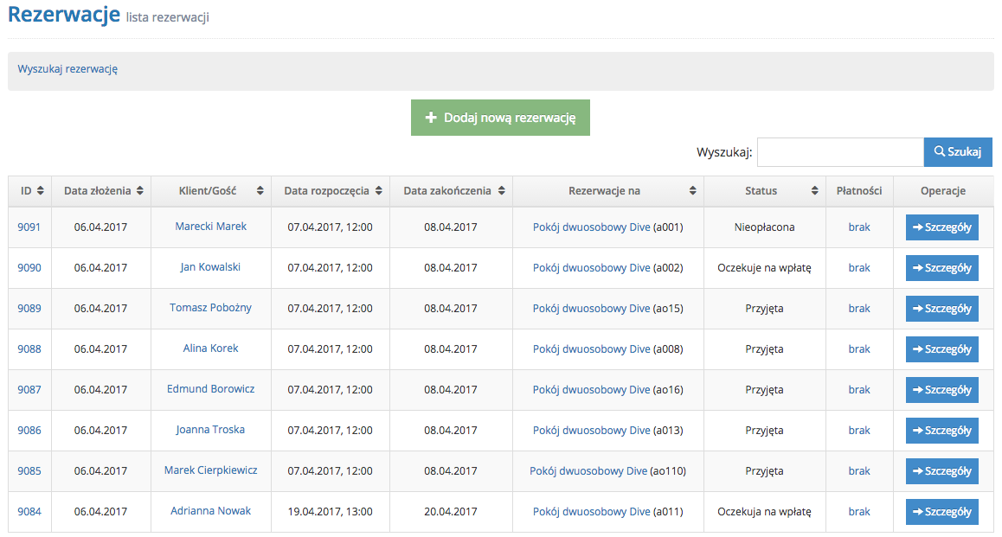View Szczegóły for Marek Cierpkiewicz reservation
1002x537 pixels.
[x=942, y=471]
